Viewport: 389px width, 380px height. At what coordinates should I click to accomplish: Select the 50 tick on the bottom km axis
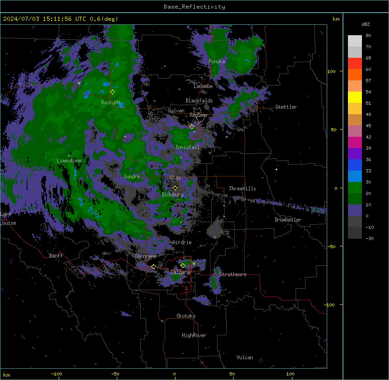click(232, 374)
